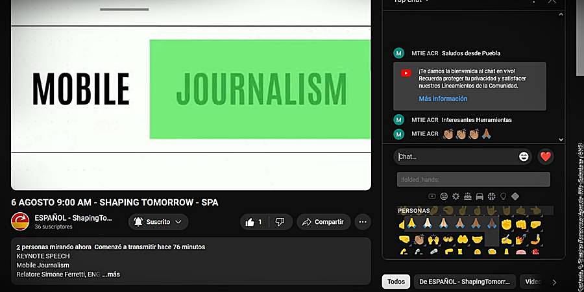Open MTIE ACR avatar on Saludos desde Puebla
This screenshot has height=292, width=584.
pos(399,53)
